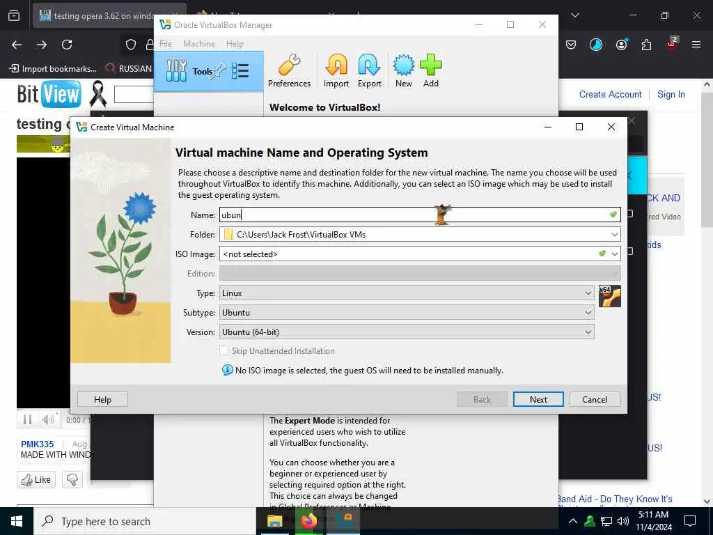Open Firefox account icon
The height and width of the screenshot is (535, 713).
coord(621,45)
